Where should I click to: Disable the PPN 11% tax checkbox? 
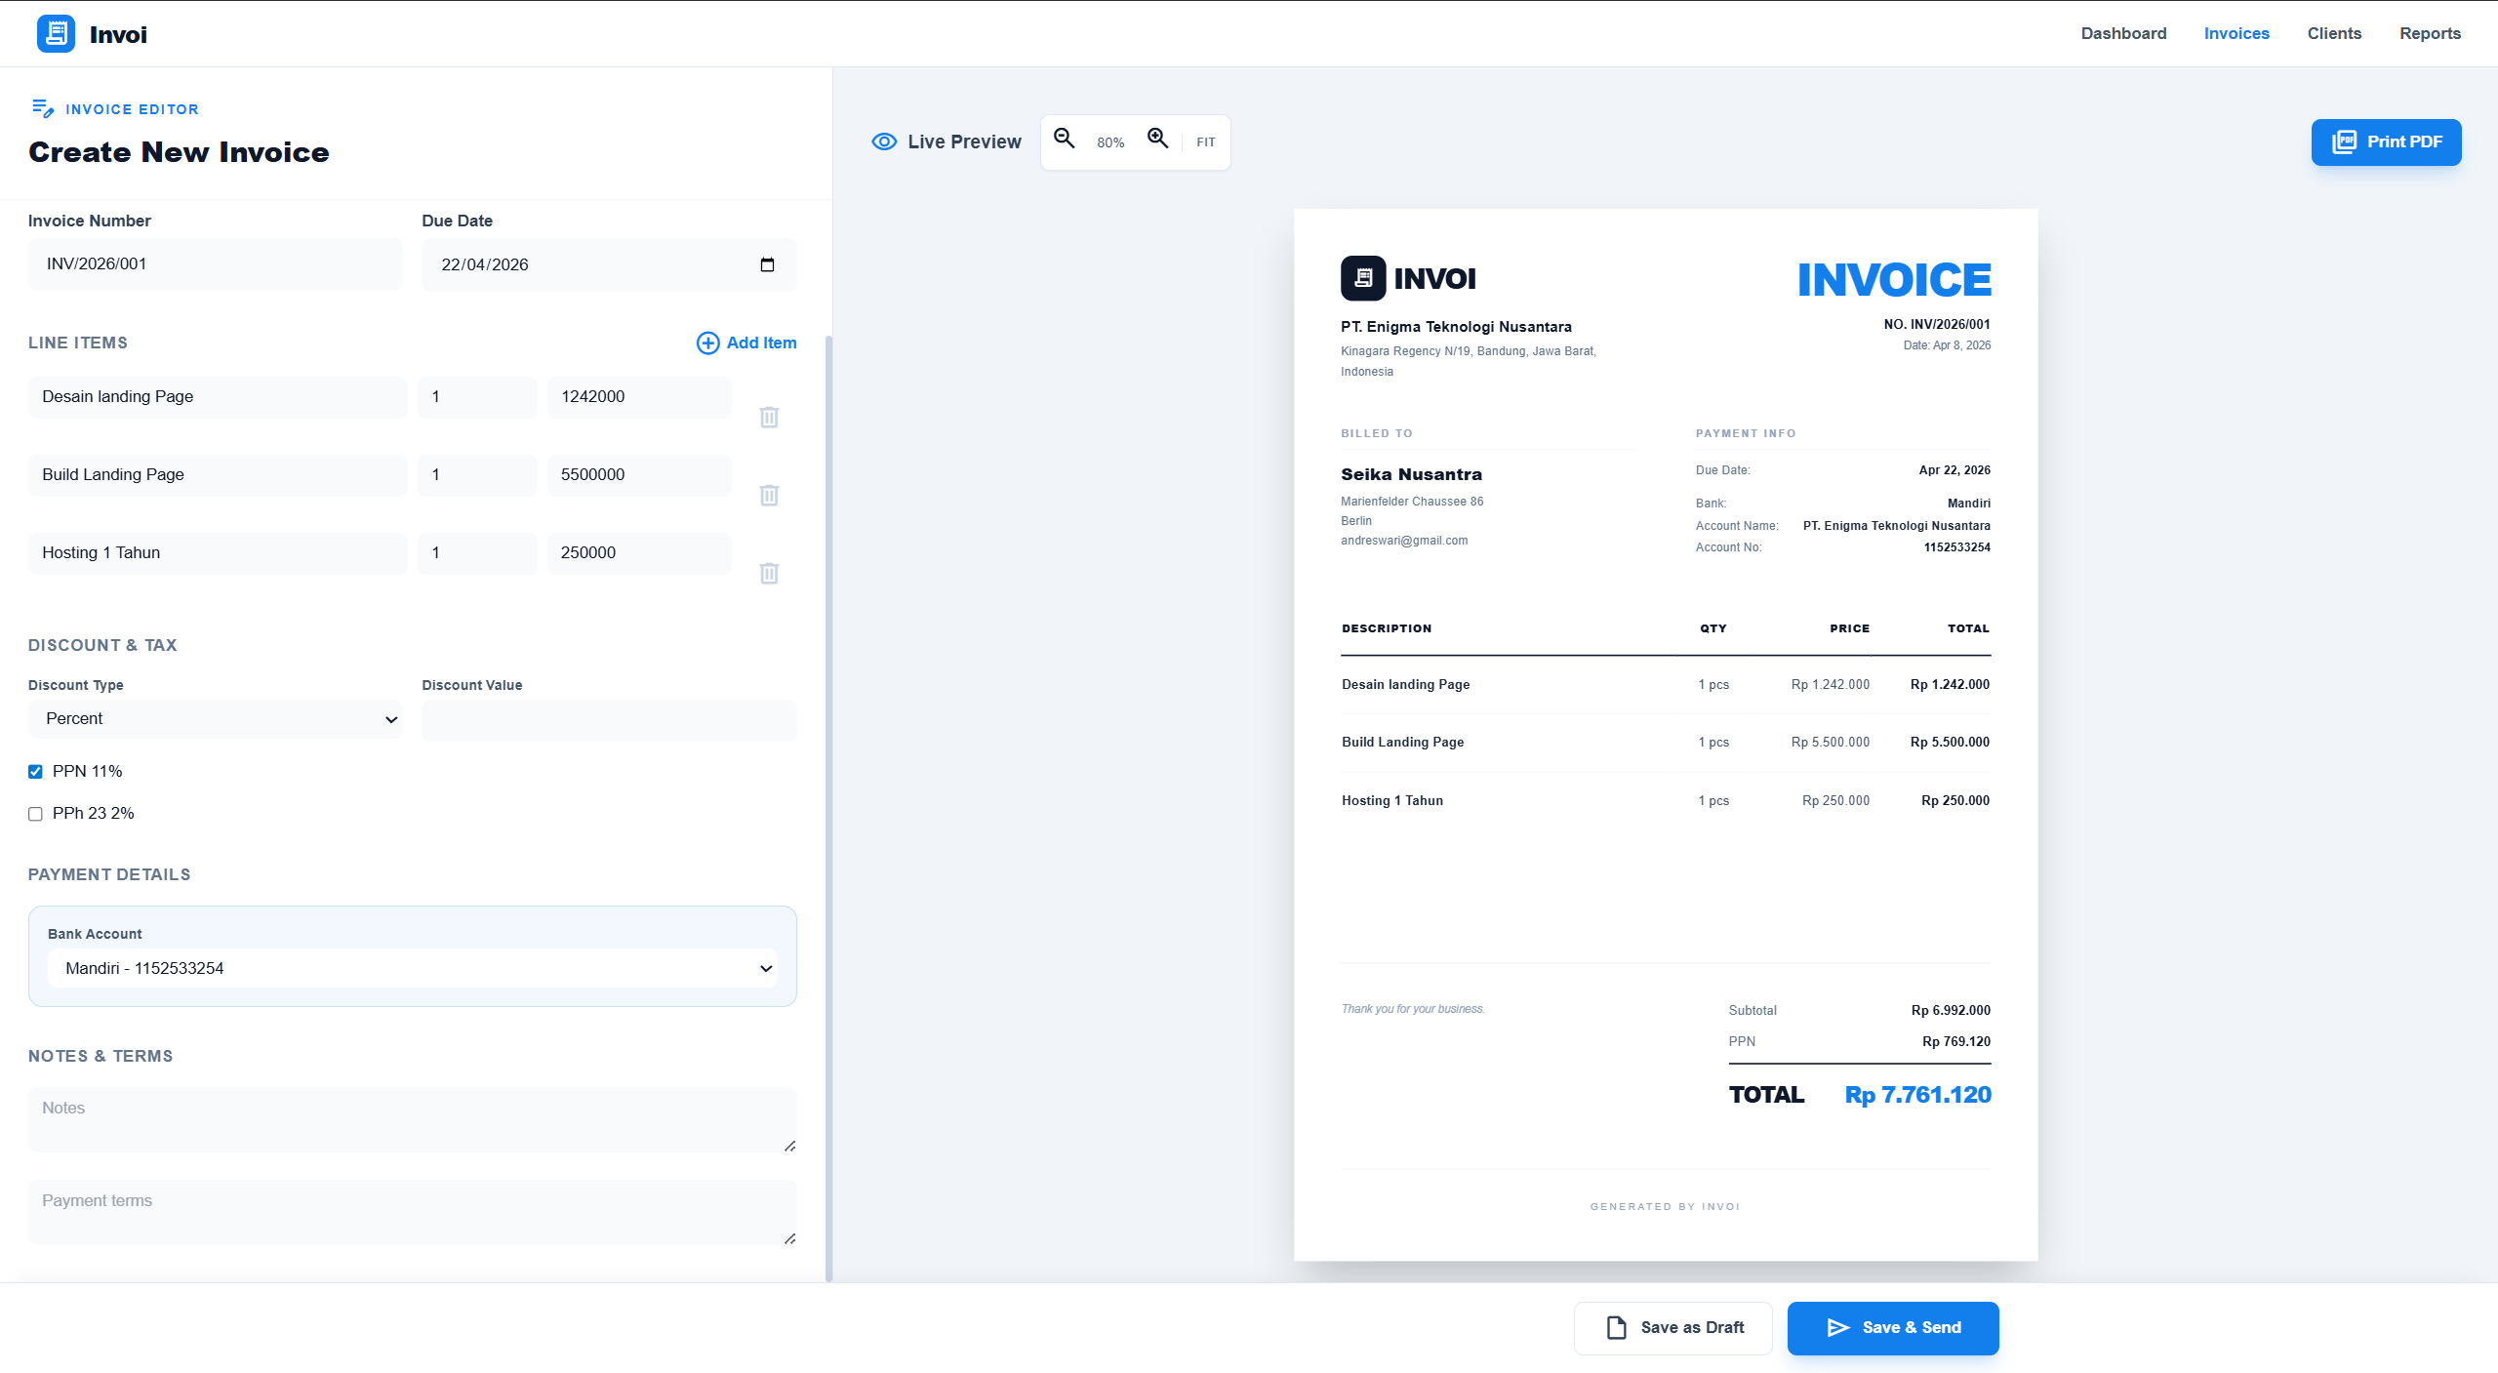[35, 771]
